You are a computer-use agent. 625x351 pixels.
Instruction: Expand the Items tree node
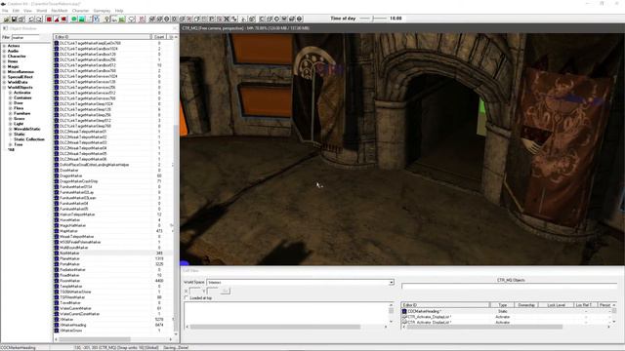(x=4, y=61)
